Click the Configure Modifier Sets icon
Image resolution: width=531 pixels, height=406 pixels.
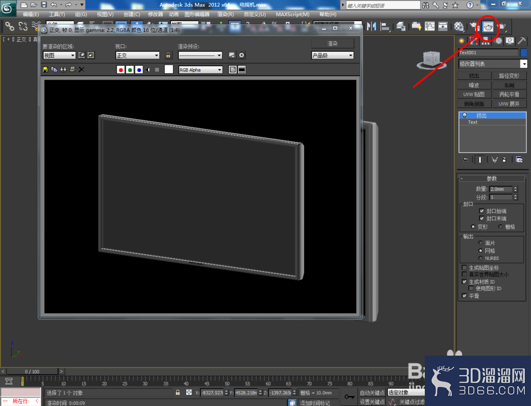tap(519, 160)
